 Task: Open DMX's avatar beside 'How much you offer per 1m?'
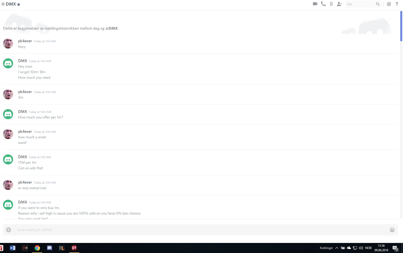click(8, 114)
